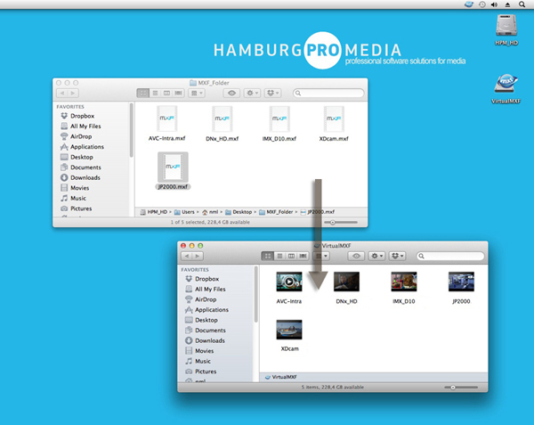Click the back arrow in VirtualMXF window

tap(187, 256)
